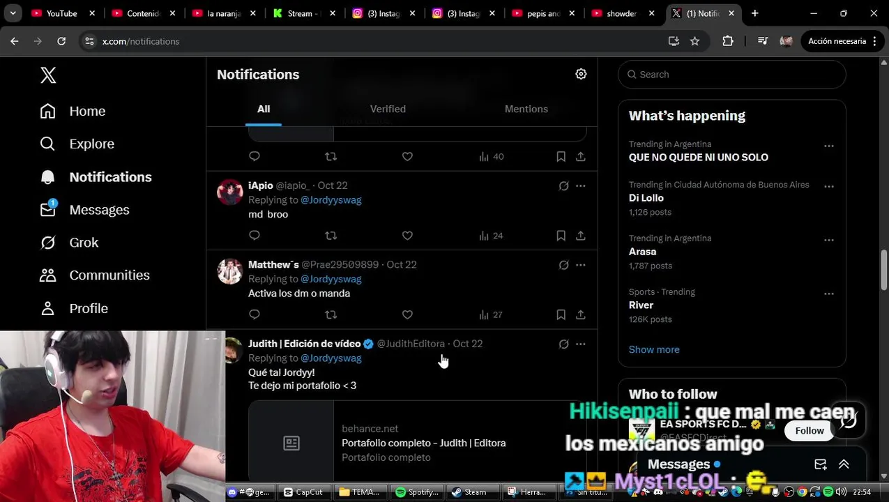
Task: Open CapCut from the taskbar
Action: coord(303,492)
